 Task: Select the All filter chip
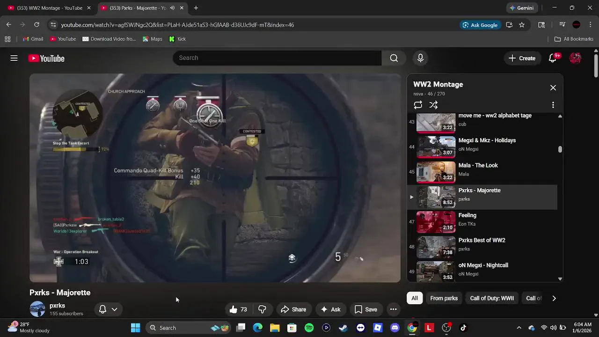pos(415,298)
